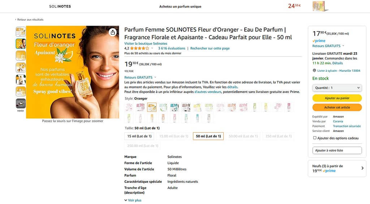The width and height of the screenshot is (370, 204).
Task: Select the first image thumbnail in gallery
Action: tap(21, 31)
